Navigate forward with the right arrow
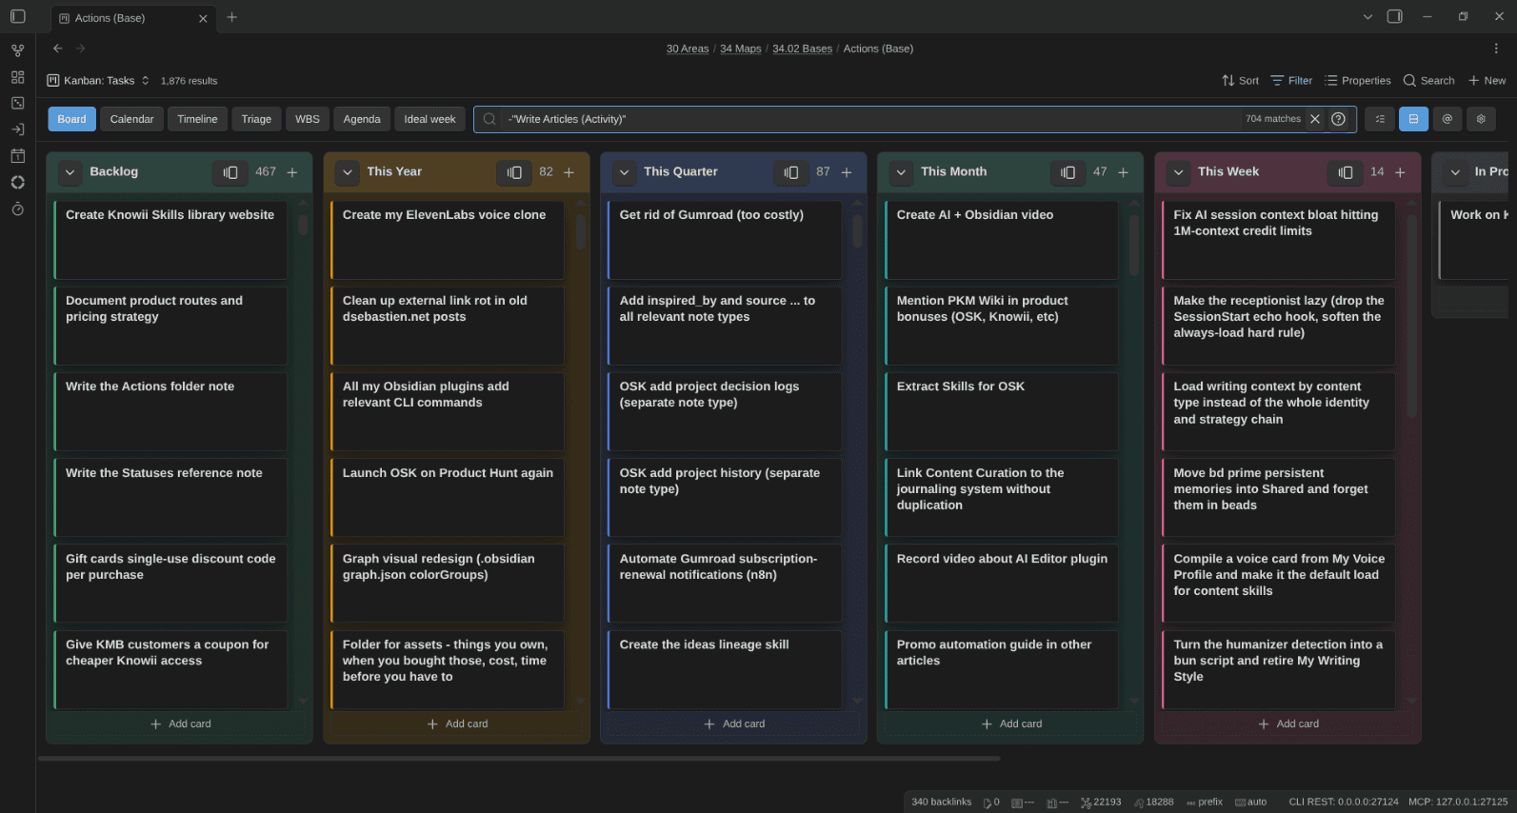 coord(81,49)
